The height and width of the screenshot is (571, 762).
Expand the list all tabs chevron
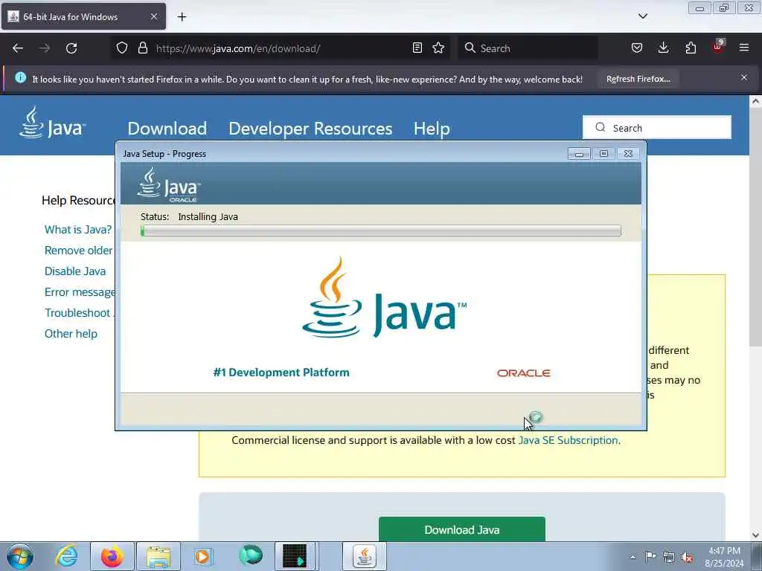[x=642, y=16]
